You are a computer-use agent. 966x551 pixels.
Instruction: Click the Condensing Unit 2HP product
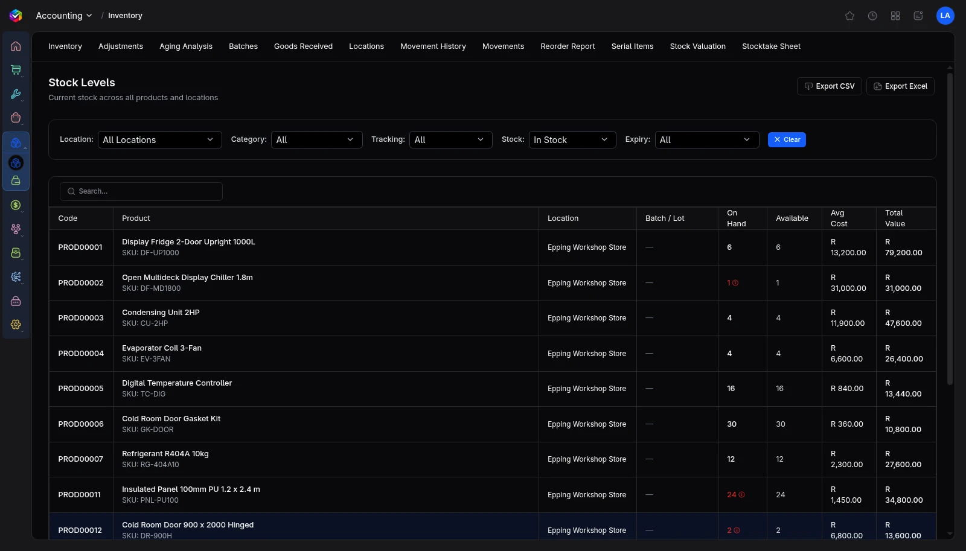pos(161,313)
